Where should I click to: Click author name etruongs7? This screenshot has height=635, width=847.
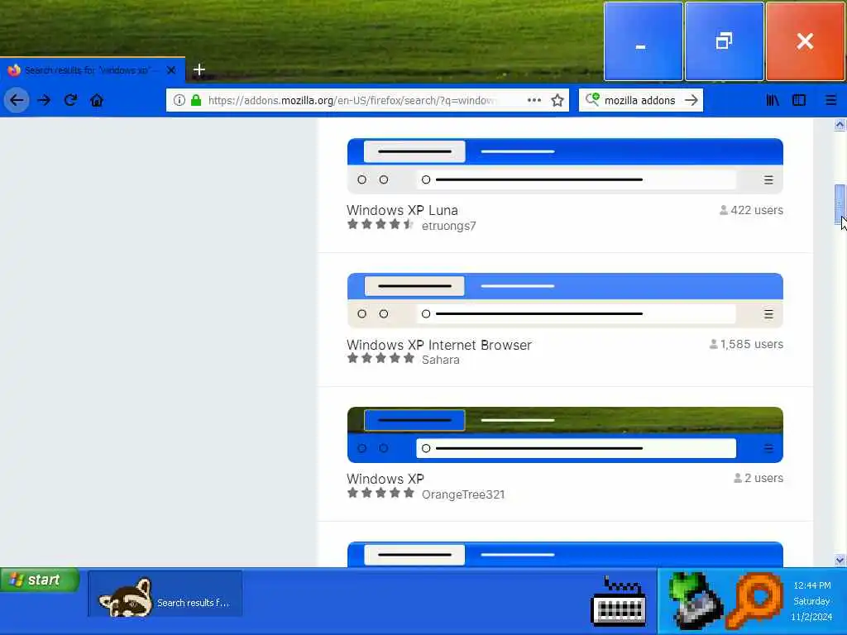tap(449, 226)
